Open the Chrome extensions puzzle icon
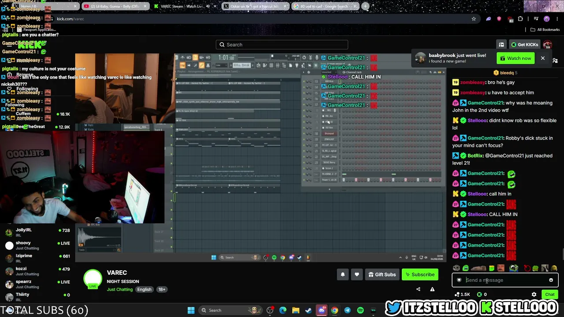The image size is (564, 317). (520, 19)
